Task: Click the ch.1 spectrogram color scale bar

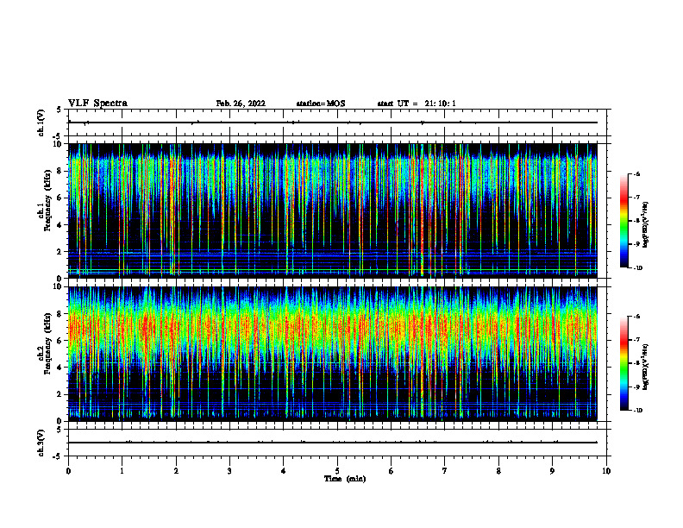Action: [624, 221]
